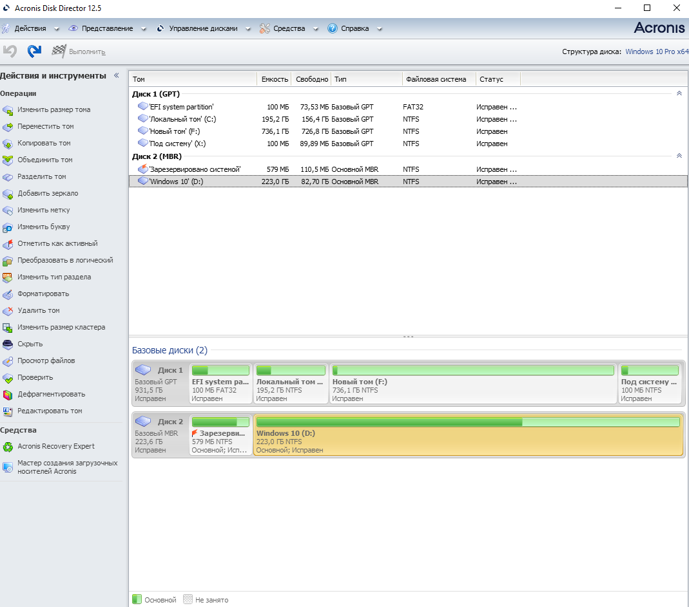Open Windows 10 Pro x64 disk layout link
This screenshot has width=689, height=607.
(657, 51)
